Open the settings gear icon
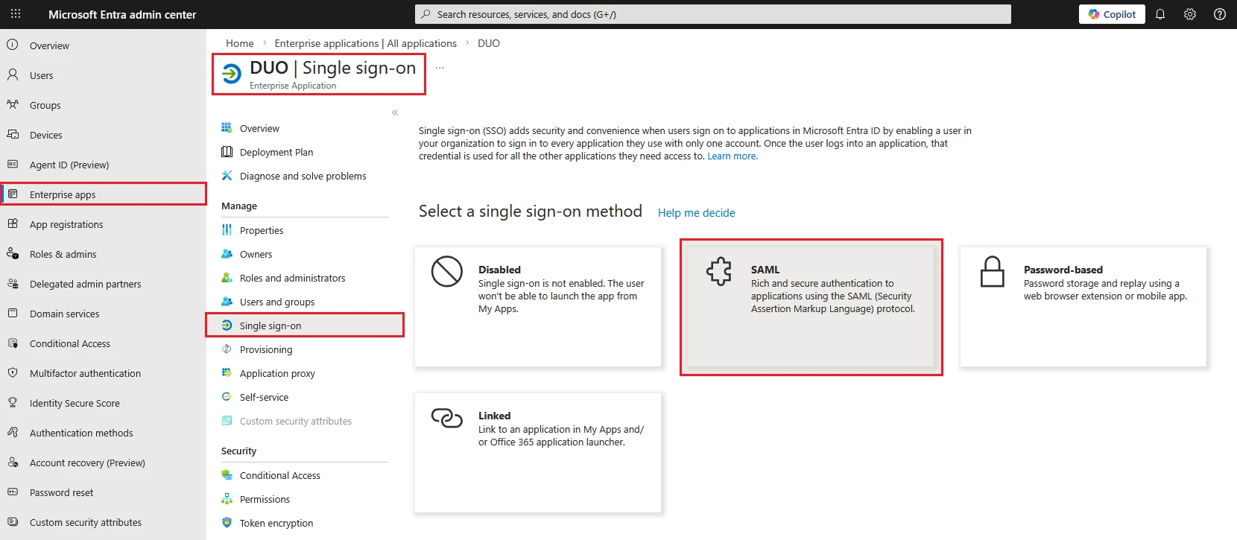 click(1190, 14)
